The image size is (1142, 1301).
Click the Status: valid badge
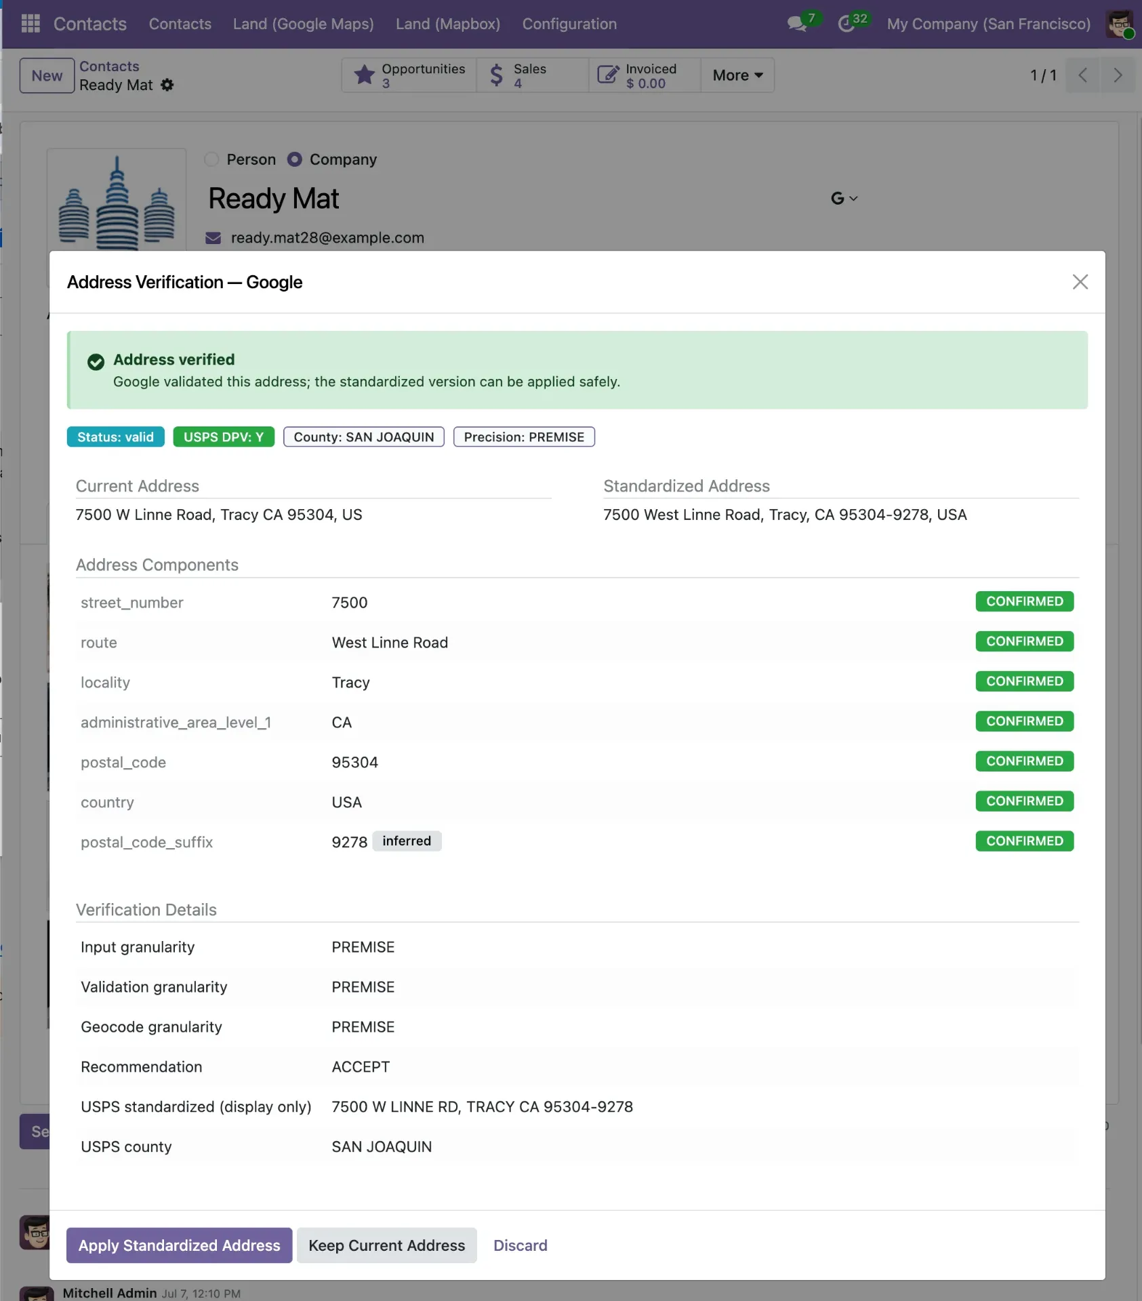[x=116, y=437]
